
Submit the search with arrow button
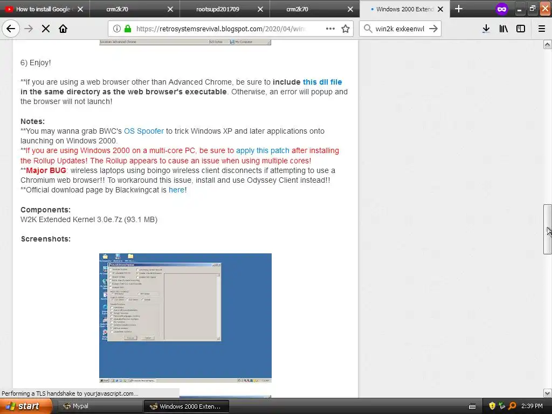tap(433, 29)
